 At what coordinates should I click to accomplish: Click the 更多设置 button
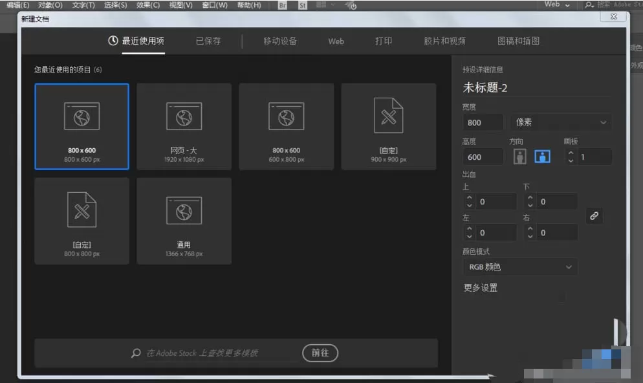click(x=480, y=288)
